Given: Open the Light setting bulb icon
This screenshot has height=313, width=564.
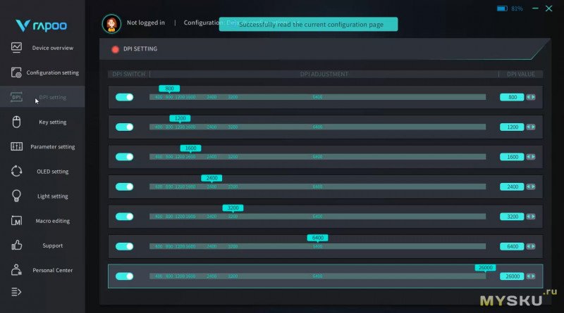Looking at the screenshot, I should [x=17, y=196].
